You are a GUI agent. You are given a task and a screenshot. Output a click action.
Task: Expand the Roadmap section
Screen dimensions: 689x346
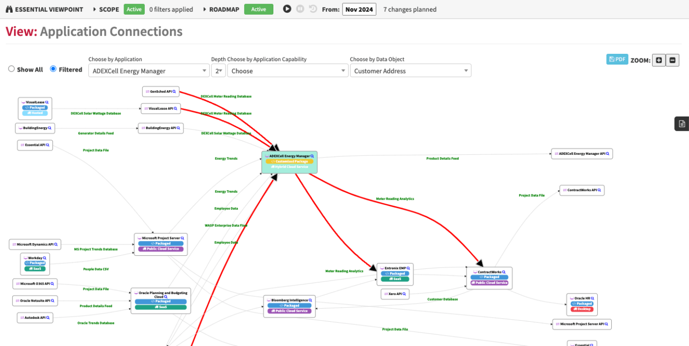click(221, 9)
